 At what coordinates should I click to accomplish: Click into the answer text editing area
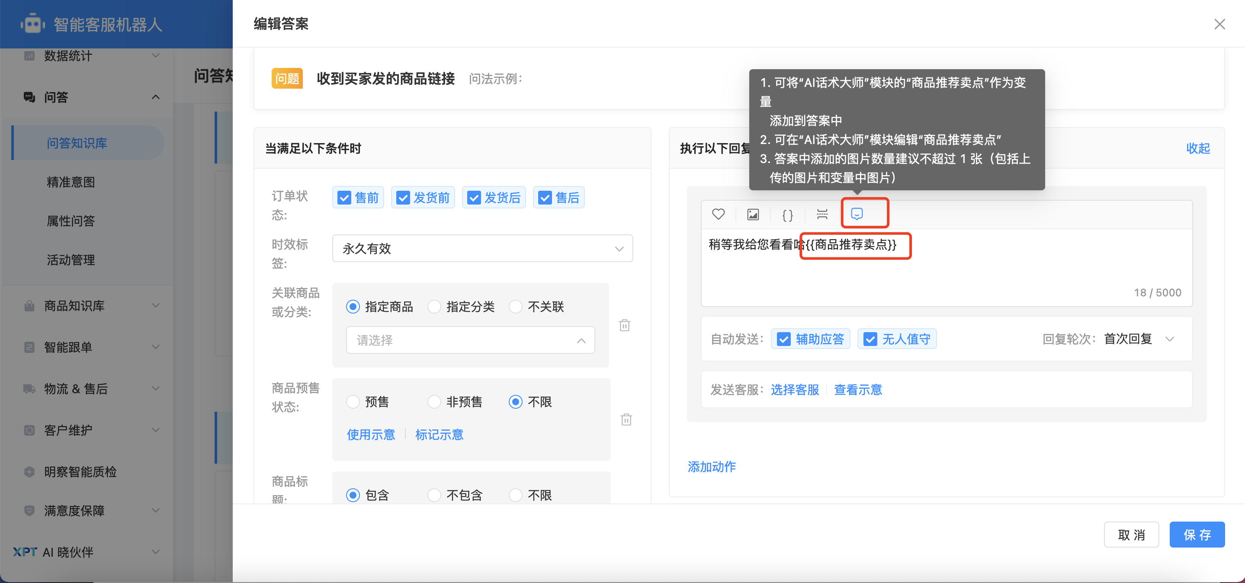click(947, 267)
